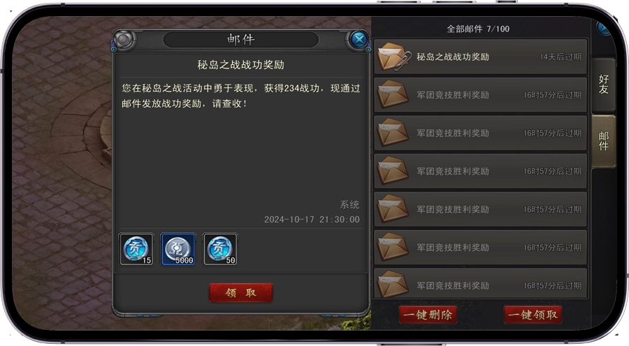Select the silver coin reward icon labeled 5000
Image resolution: width=629 pixels, height=346 pixels.
178,250
